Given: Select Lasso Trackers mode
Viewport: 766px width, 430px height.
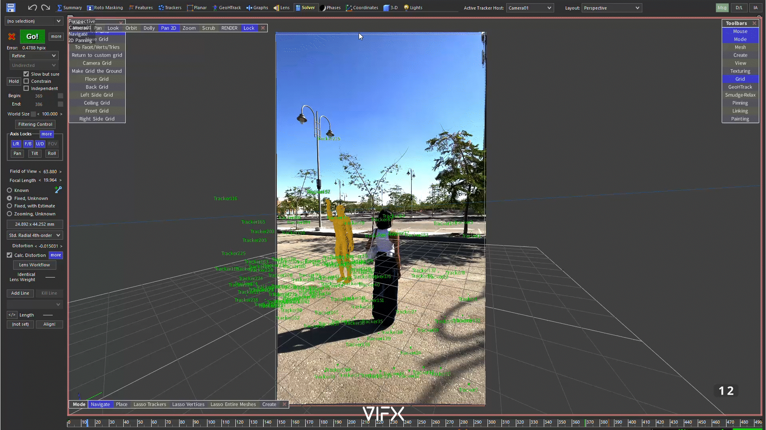Looking at the screenshot, I should (150, 404).
